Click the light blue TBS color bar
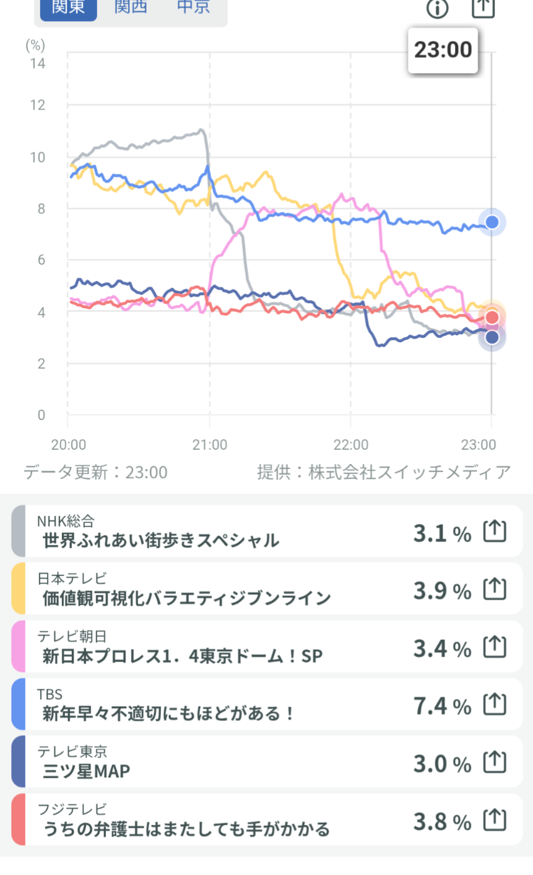 click(x=18, y=705)
